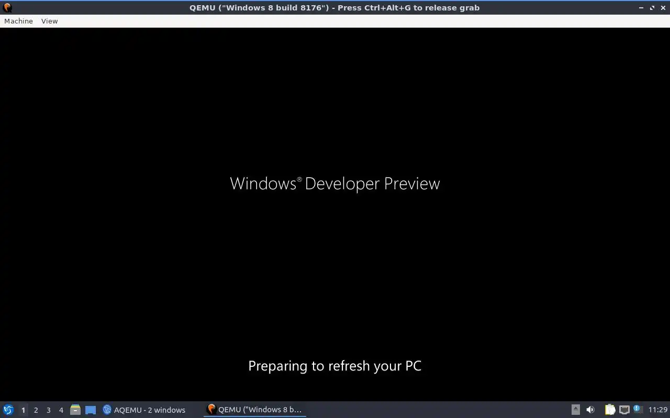Click the QEMU icon in the title bar
Screen dimensions: 670x418
tap(7, 8)
